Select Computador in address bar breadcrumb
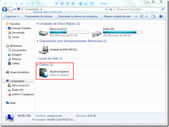169x127 pixels. pos(32,9)
